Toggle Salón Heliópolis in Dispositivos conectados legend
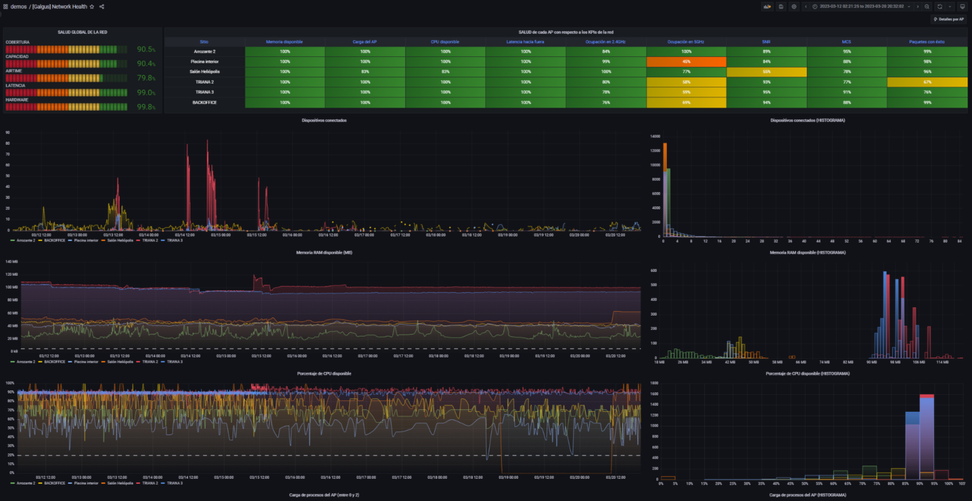 120,240
